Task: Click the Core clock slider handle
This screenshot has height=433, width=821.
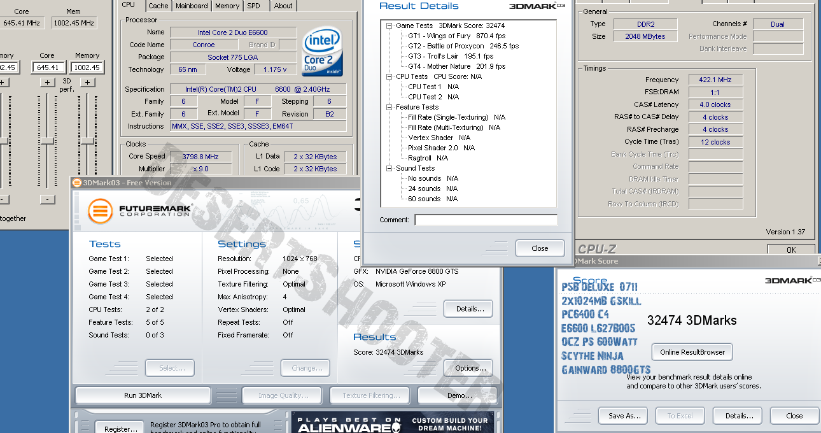Action: 47,141
